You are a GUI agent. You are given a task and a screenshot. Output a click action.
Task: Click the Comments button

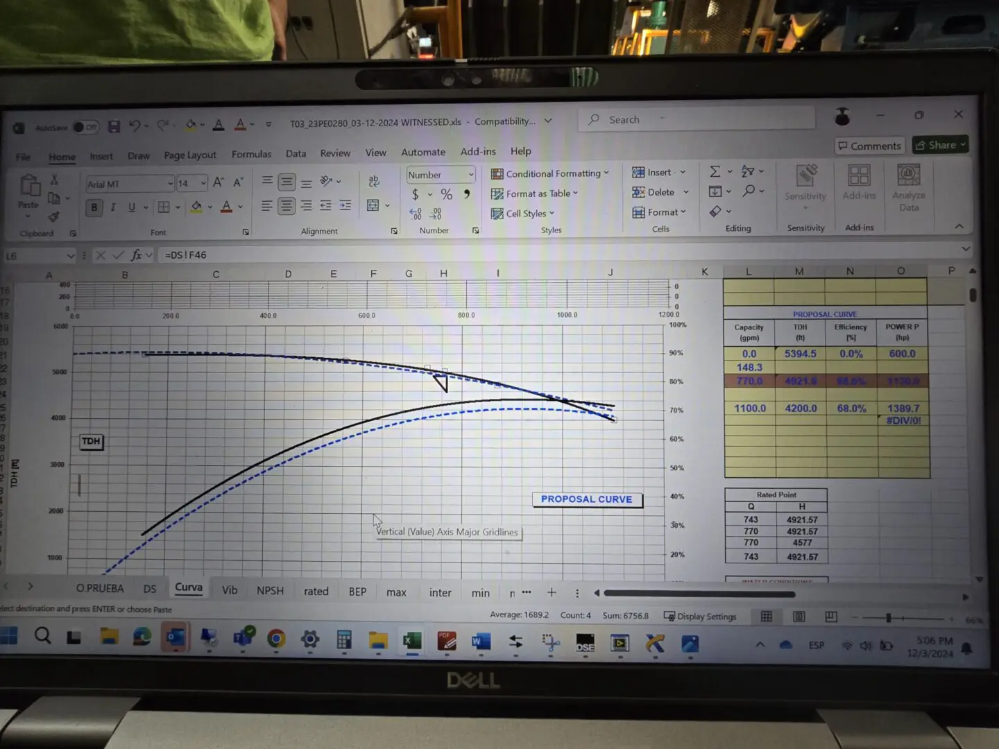click(869, 146)
